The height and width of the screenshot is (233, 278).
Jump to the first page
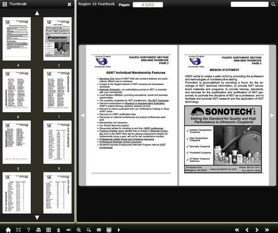point(237,230)
